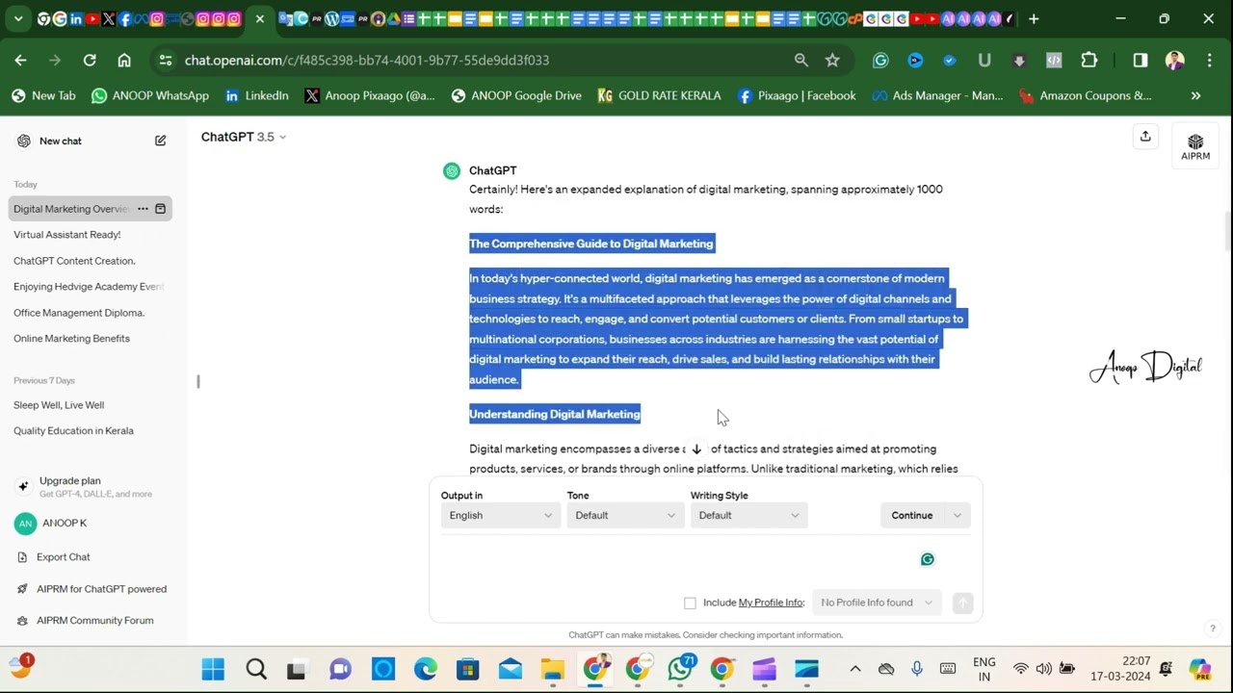Click Export Chat in the sidebar

click(x=63, y=557)
